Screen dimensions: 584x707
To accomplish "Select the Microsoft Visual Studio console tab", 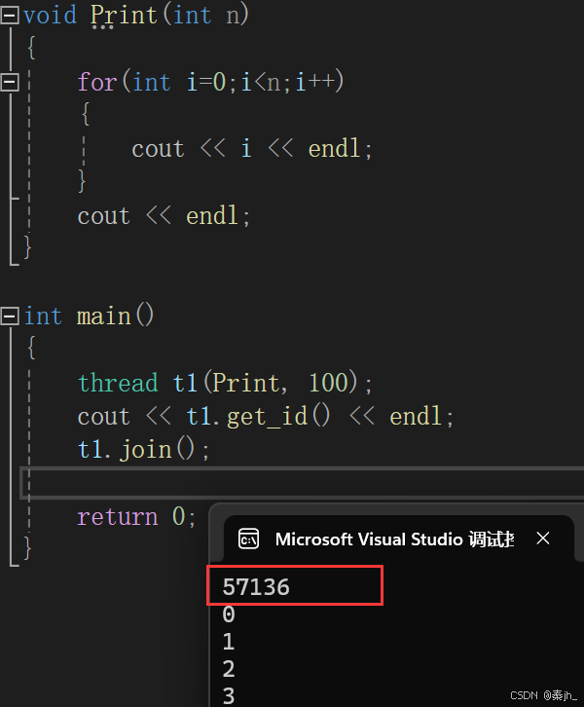I will (x=398, y=539).
